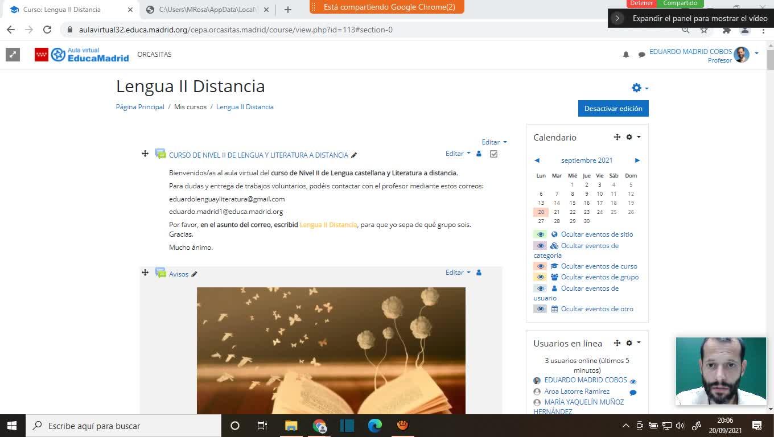Move the CURSO DE NIVEL II forum item
The height and width of the screenshot is (437, 774).
(145, 154)
